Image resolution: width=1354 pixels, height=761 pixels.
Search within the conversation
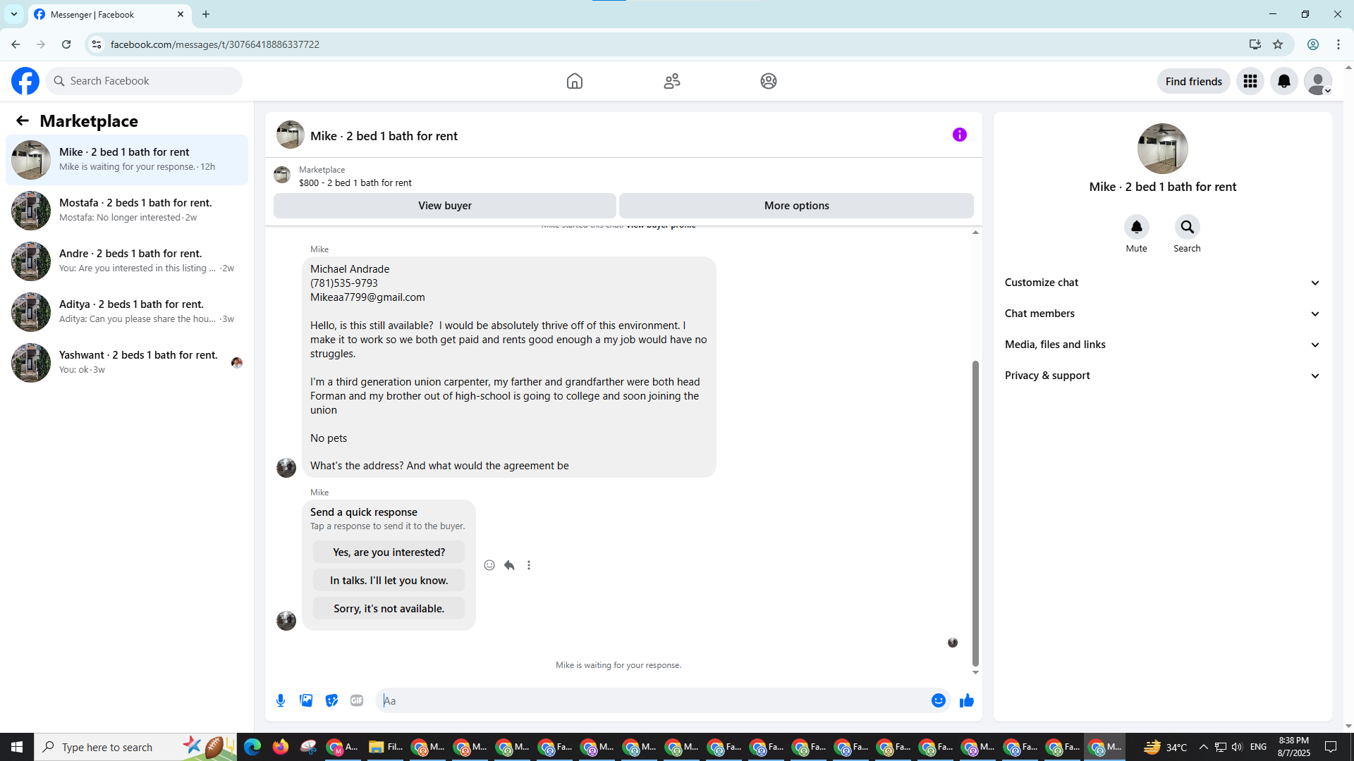[x=1188, y=227]
